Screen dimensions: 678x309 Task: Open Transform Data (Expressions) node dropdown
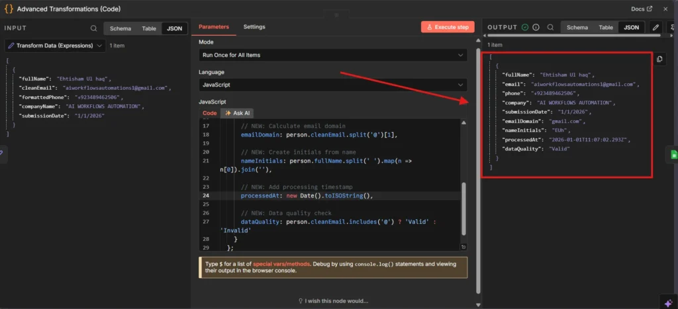click(55, 46)
